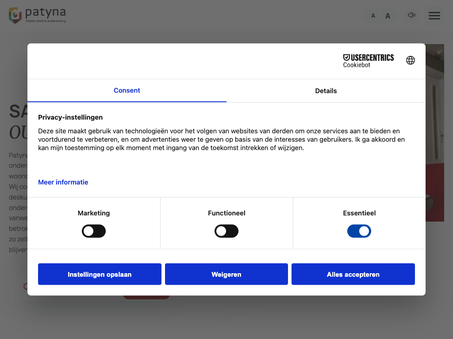Click the Functioneel category label
The height and width of the screenshot is (339, 453).
[226, 213]
